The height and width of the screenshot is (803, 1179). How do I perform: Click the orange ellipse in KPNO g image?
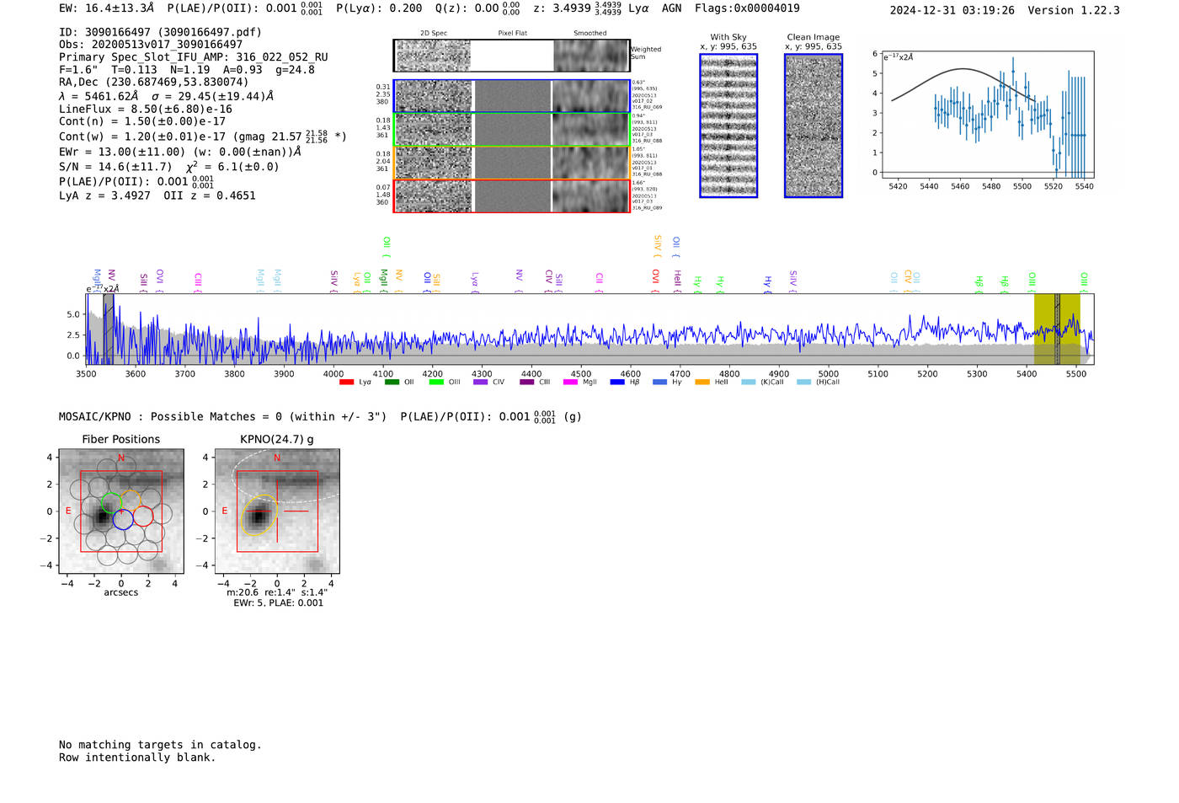259,516
